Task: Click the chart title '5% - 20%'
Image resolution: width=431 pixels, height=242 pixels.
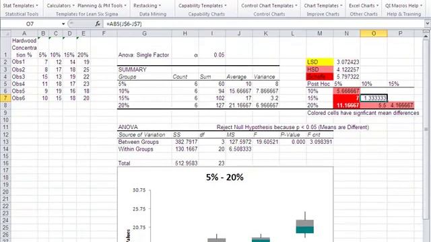Action: tap(224, 177)
